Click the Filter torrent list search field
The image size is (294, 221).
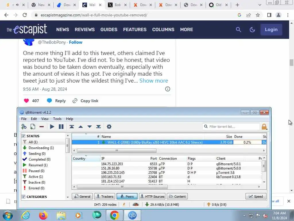click(x=231, y=127)
